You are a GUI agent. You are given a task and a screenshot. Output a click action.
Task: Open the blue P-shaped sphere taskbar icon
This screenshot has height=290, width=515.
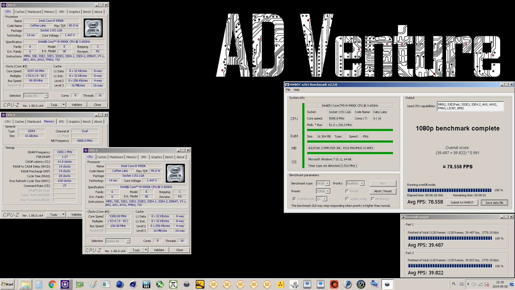coord(348,284)
